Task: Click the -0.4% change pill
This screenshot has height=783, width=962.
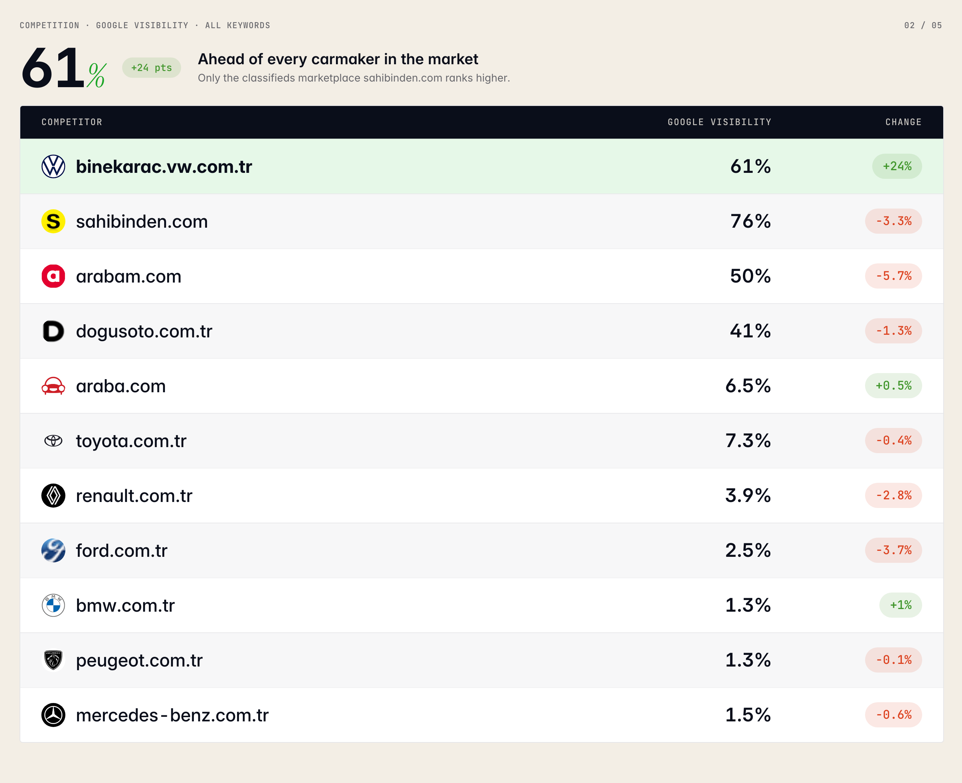Action: 894,440
